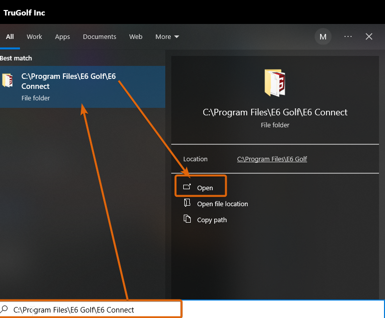Click the search box with the E6 Connect path

point(91,310)
